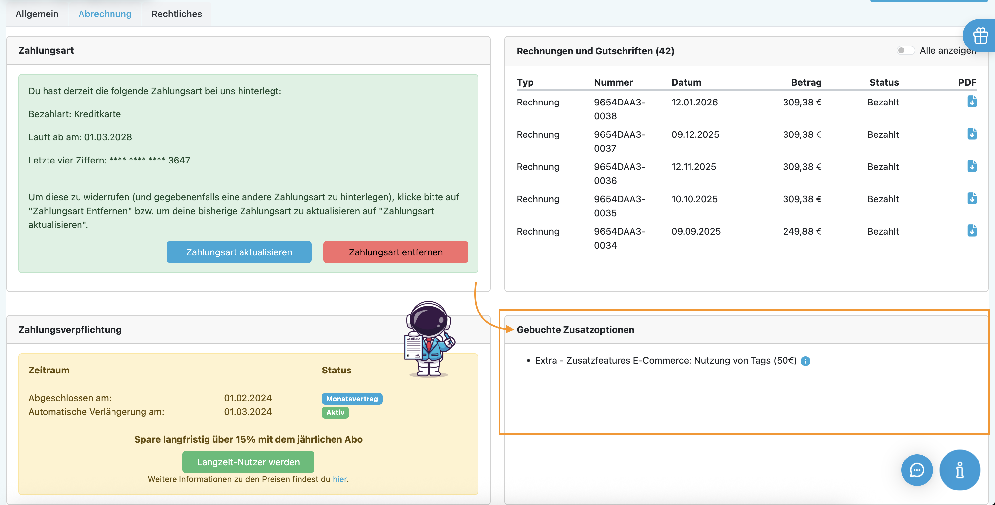Download PDF for the 249,88 € invoice

(x=972, y=231)
